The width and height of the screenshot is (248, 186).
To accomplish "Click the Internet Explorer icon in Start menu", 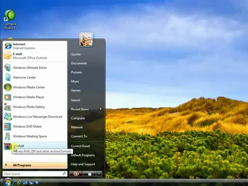I will (x=8, y=46).
